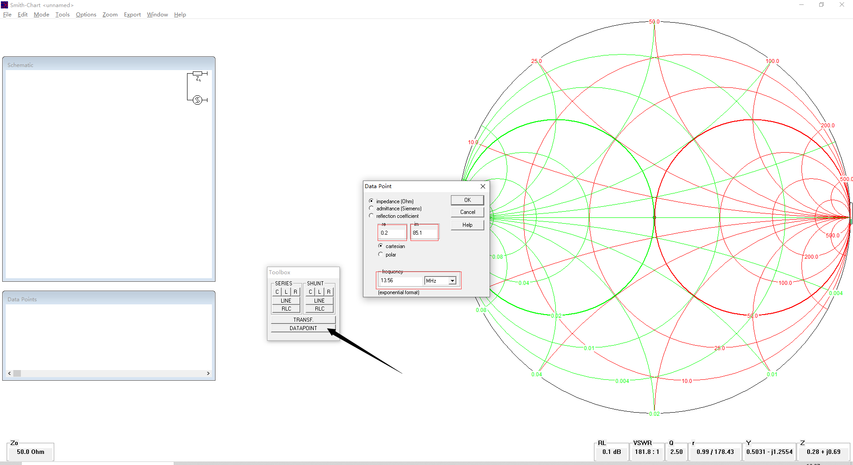Open the Options menu

click(x=86, y=15)
